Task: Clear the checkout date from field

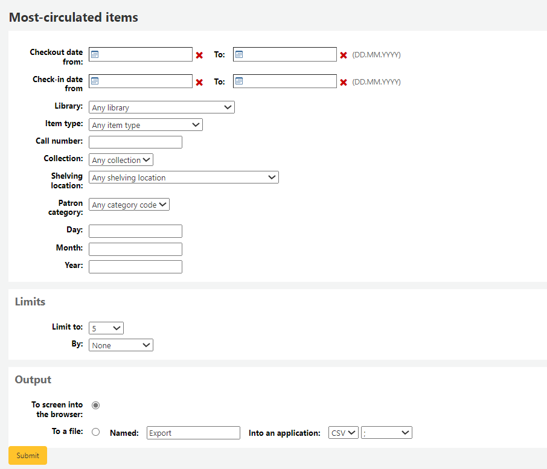Action: tap(199, 55)
